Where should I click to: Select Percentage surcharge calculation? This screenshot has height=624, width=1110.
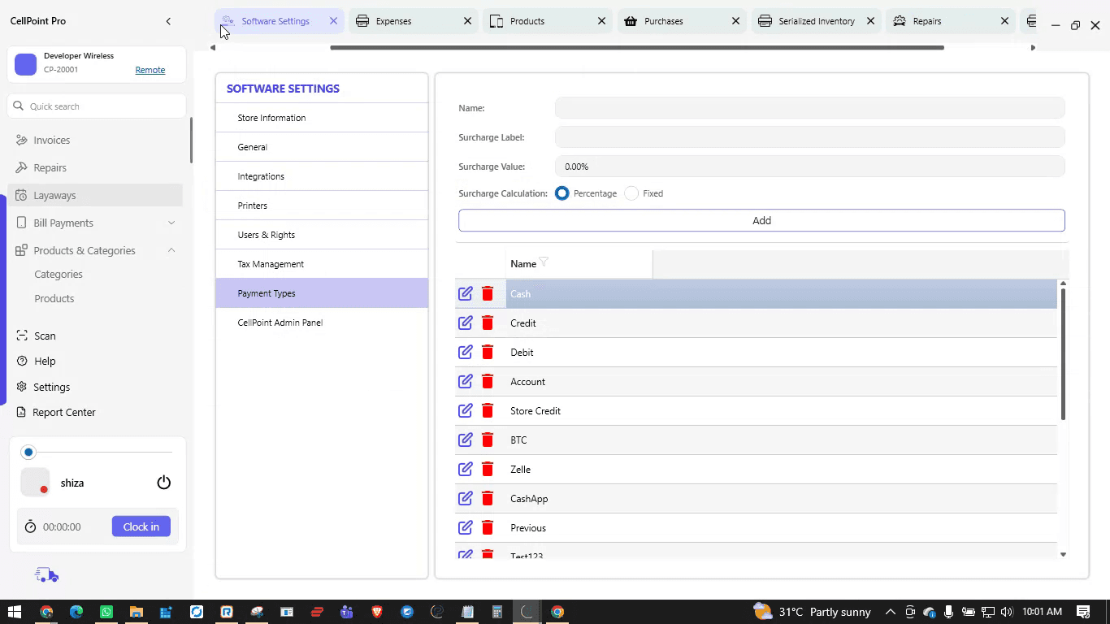point(562,193)
